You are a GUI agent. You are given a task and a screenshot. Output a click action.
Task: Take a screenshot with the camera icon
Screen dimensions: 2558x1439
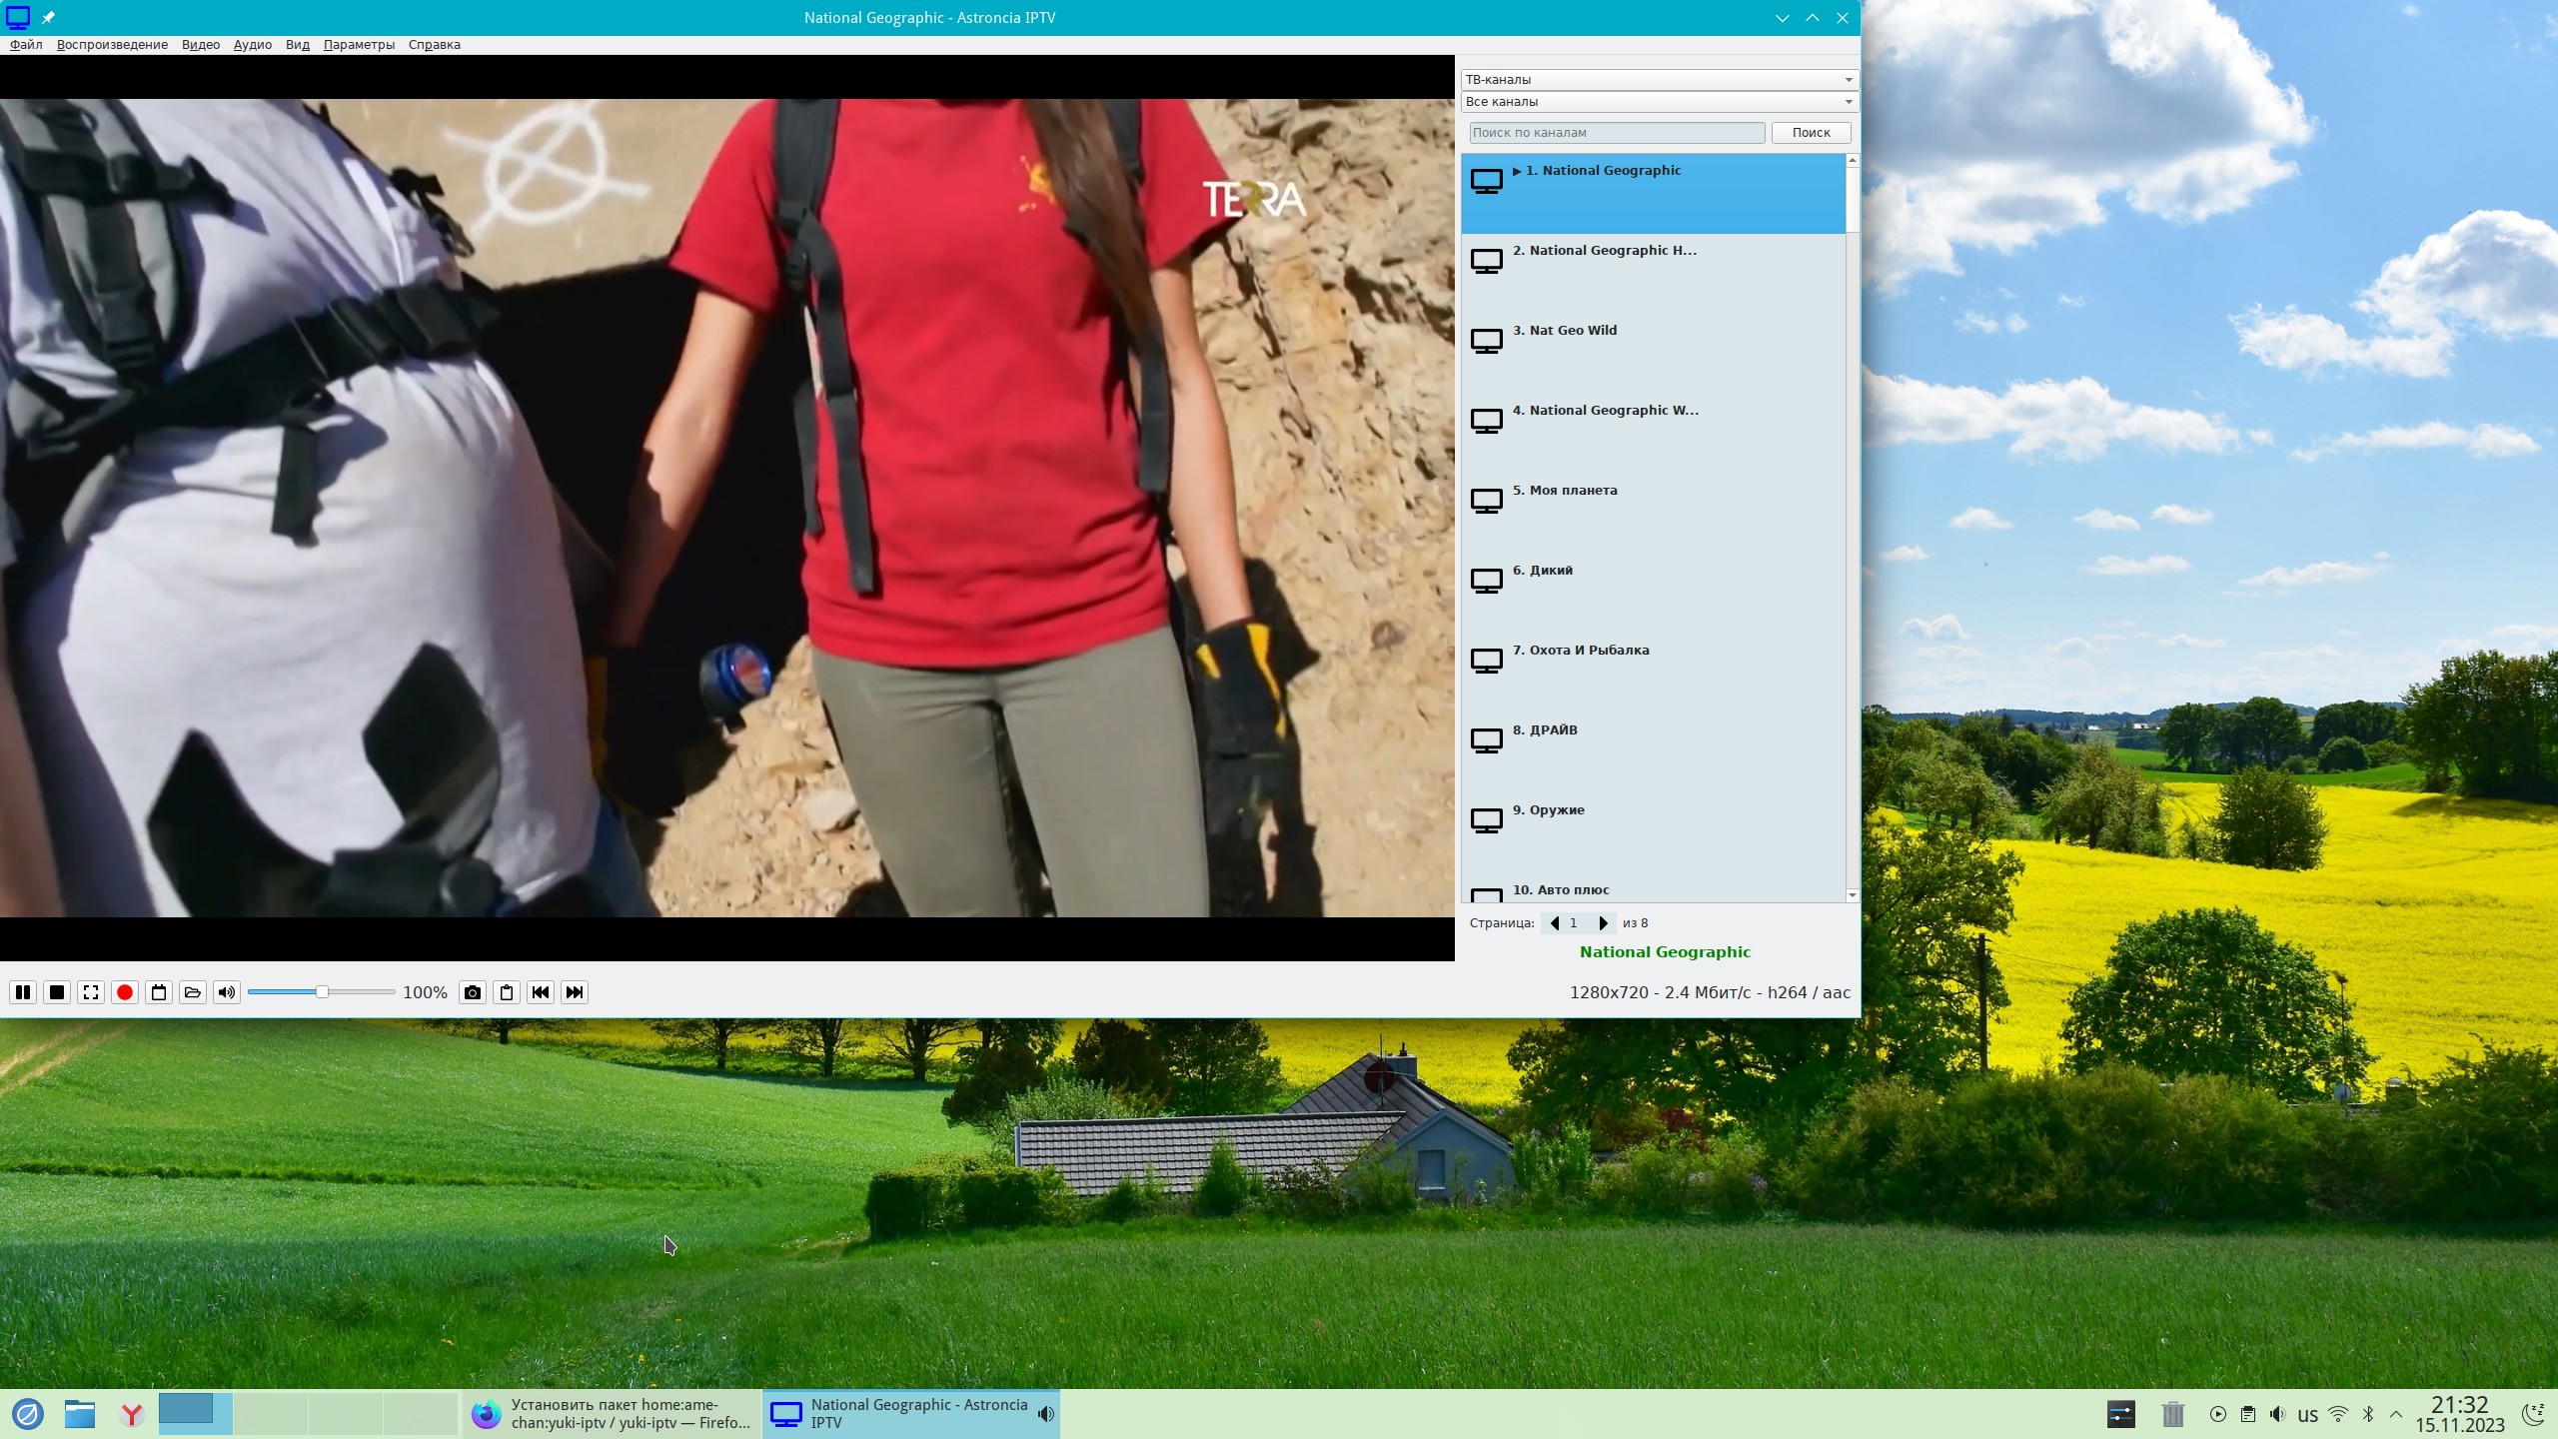click(473, 992)
